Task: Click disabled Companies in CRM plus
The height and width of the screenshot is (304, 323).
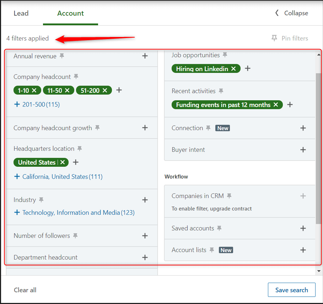Action: 303,196
